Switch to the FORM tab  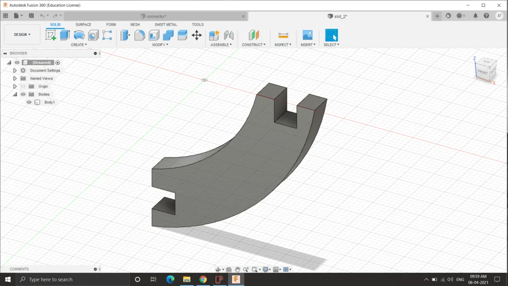coord(111,25)
